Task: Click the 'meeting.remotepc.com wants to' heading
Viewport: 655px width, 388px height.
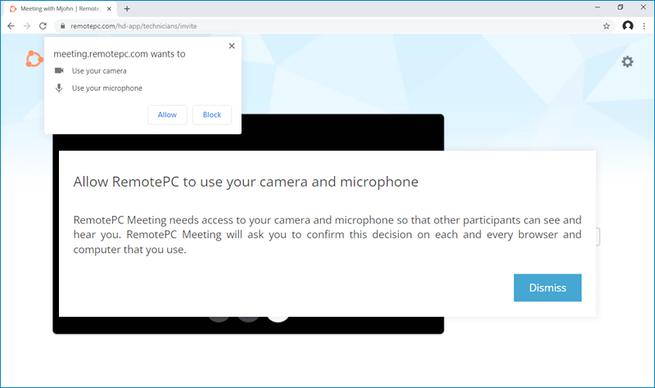Action: pos(120,54)
